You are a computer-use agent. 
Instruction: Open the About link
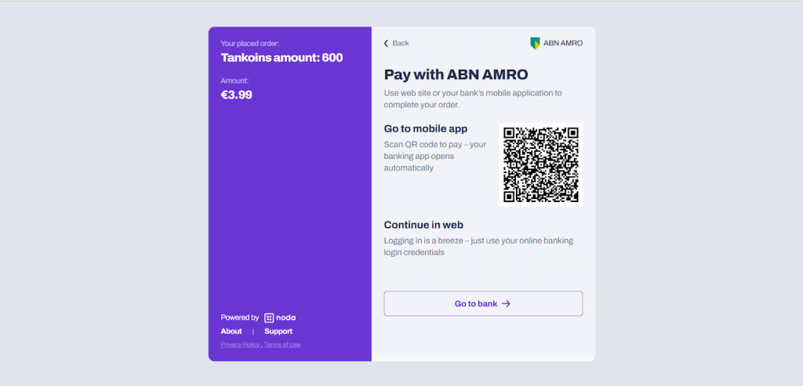pyautogui.click(x=231, y=331)
